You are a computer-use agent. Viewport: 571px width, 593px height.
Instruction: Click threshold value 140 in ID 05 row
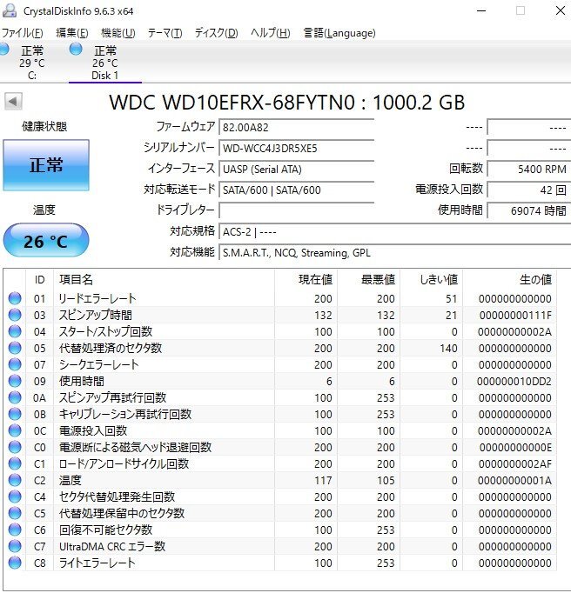click(448, 349)
